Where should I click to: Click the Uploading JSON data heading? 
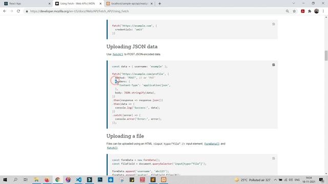(x=132, y=47)
